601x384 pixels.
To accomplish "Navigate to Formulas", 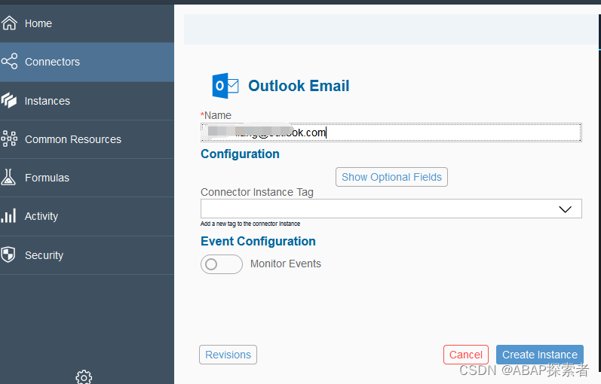I will pyautogui.click(x=87, y=178).
